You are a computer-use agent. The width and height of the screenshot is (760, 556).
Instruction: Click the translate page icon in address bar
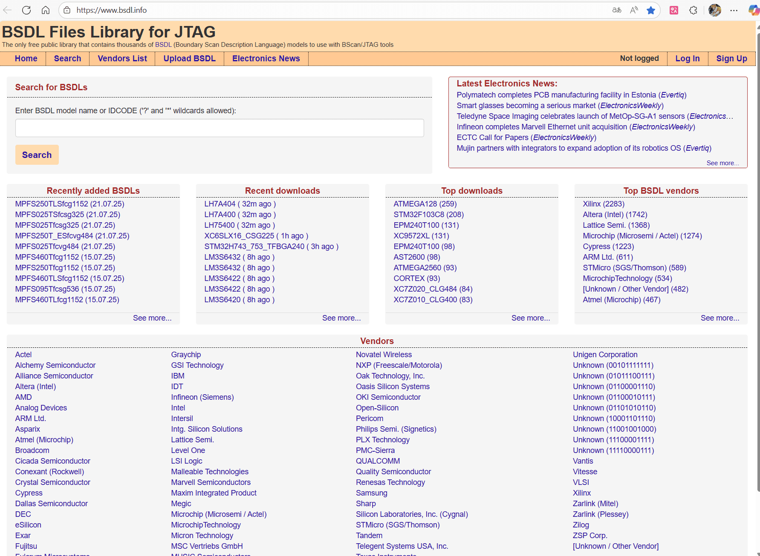616,10
